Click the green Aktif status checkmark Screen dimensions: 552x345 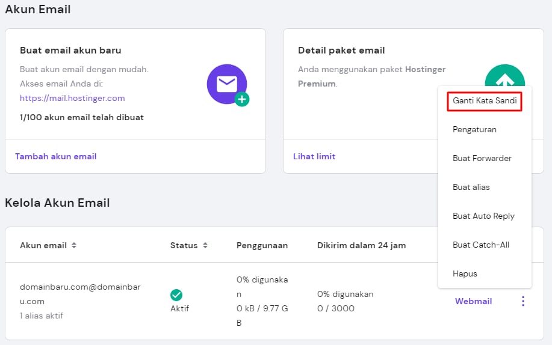(176, 295)
